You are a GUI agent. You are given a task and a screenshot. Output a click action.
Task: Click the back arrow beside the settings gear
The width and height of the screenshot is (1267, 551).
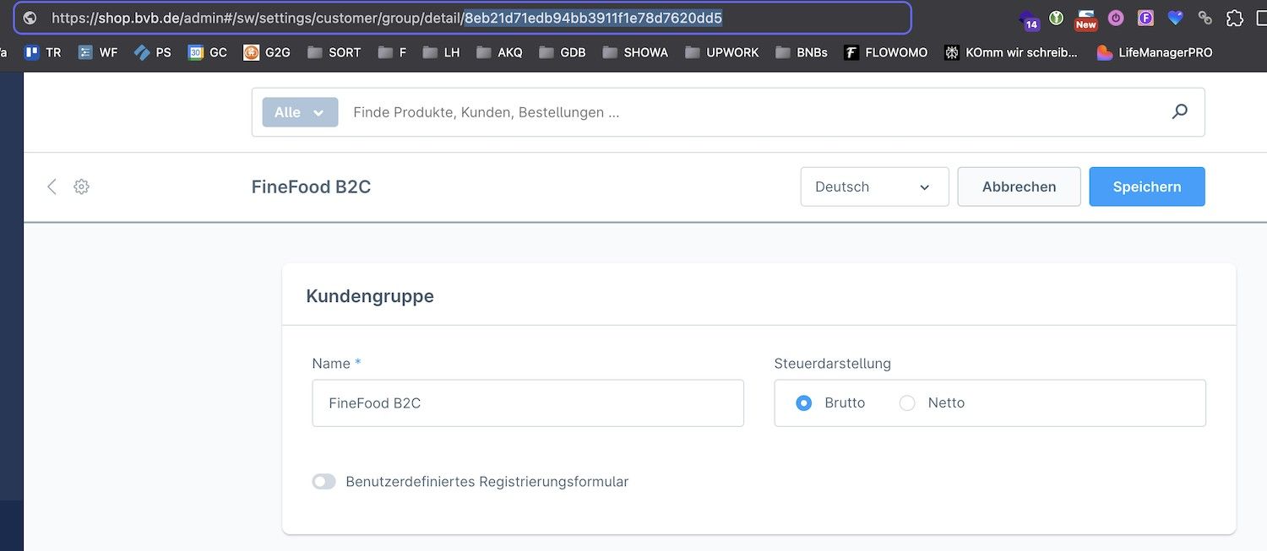[52, 186]
